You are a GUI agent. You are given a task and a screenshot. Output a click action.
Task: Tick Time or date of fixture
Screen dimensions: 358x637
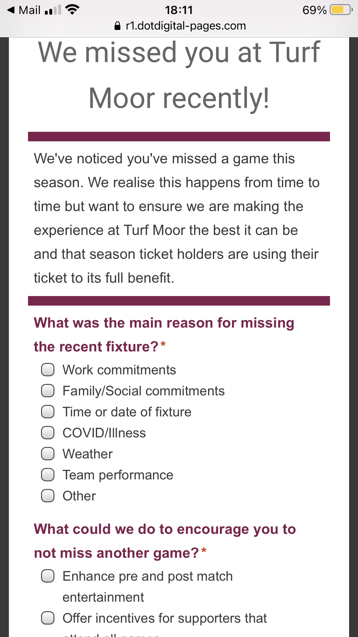pos(48,412)
